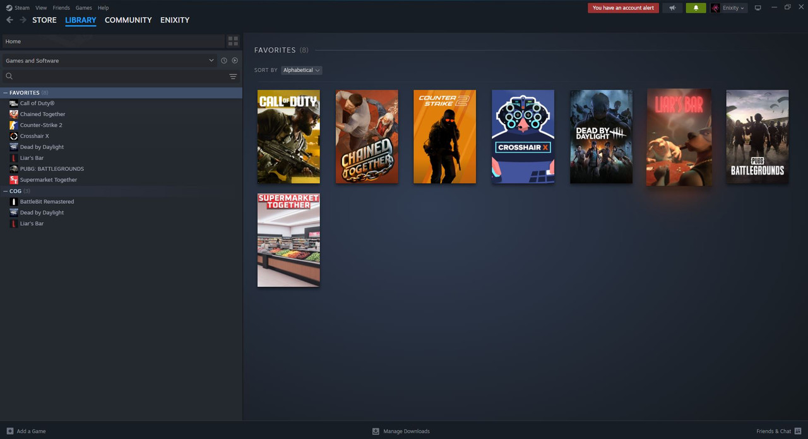Screen dimensions: 808x439
Task: Click the Add a Game plus icon
Action: pyautogui.click(x=9, y=431)
